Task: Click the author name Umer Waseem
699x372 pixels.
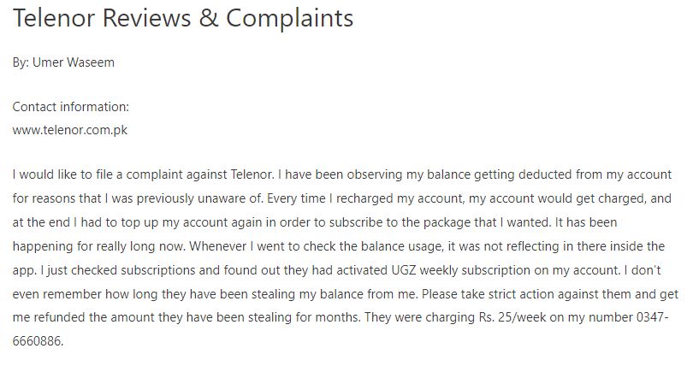Action: tap(73, 62)
